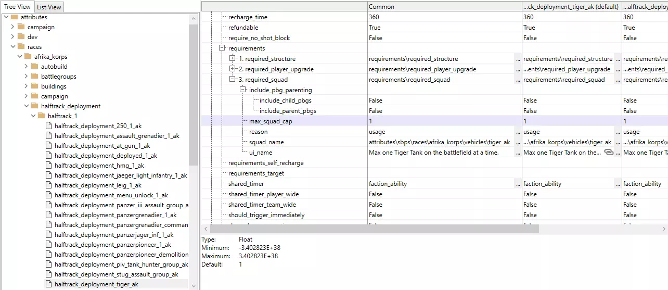Click file icon of halftrack_deployment_at_gun_1_ak
Viewport: 668px width, 290px height.
[49, 146]
